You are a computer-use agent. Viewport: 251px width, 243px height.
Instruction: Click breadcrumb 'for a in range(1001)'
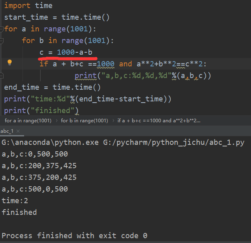tap(28, 120)
